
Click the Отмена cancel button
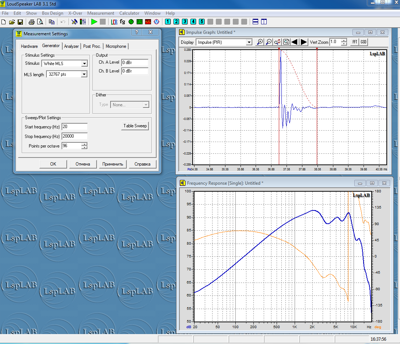(83, 164)
